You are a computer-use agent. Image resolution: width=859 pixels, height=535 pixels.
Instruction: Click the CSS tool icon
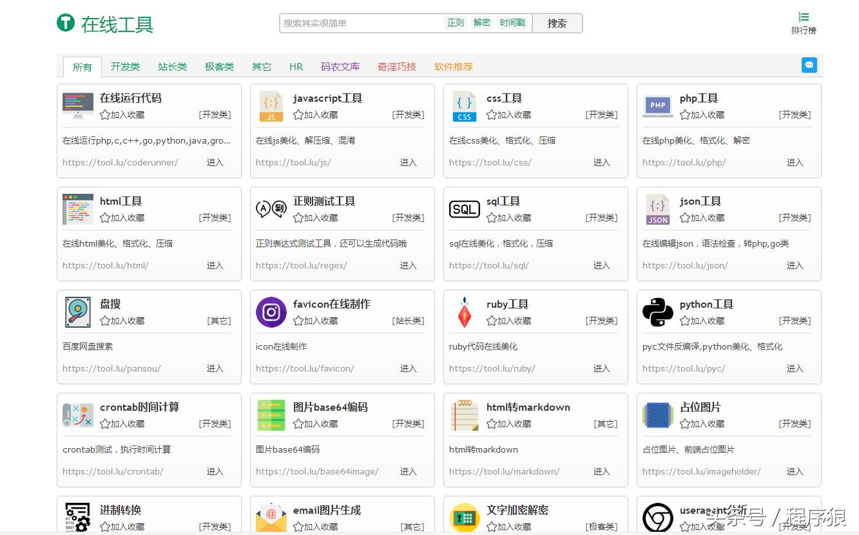pyautogui.click(x=464, y=106)
